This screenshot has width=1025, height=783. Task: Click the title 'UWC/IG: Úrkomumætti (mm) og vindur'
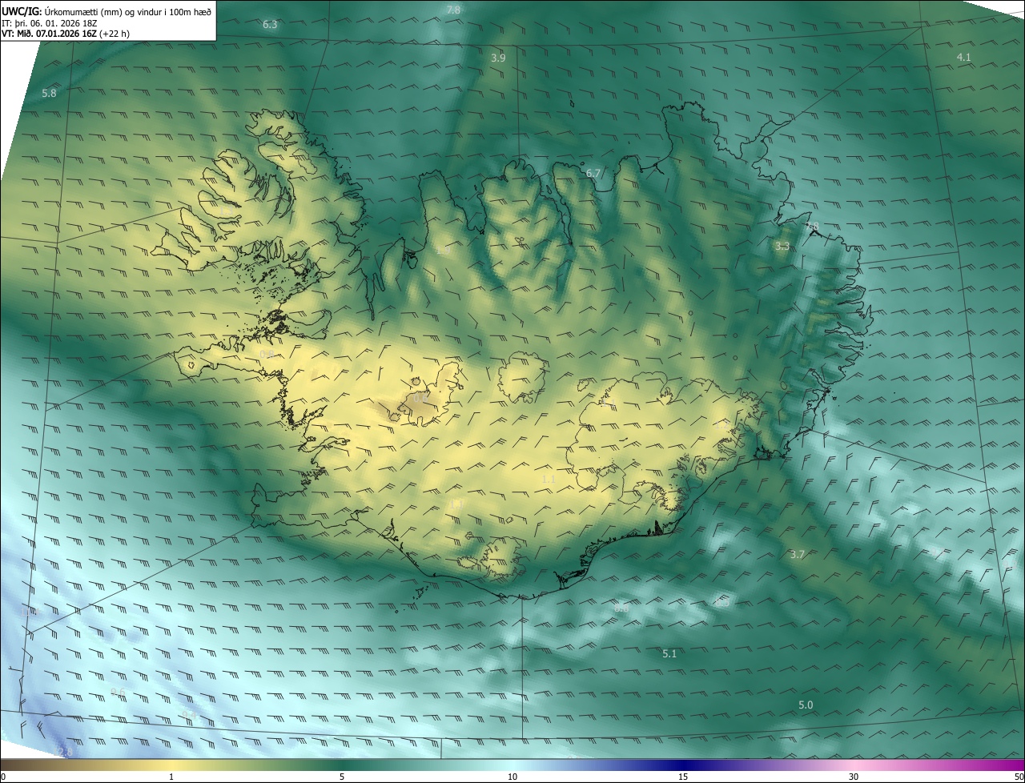pos(107,10)
